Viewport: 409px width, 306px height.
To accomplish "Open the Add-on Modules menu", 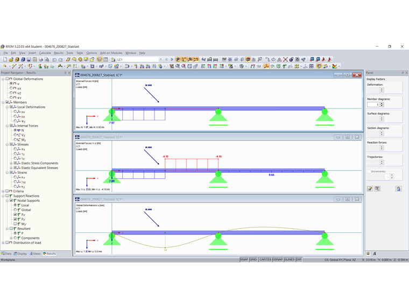I will (111, 53).
